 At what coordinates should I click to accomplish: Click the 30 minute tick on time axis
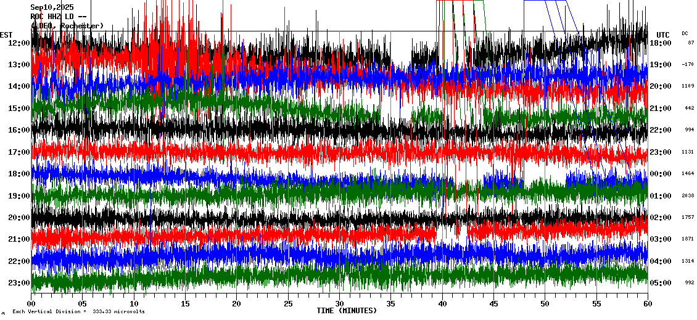[x=339, y=303]
